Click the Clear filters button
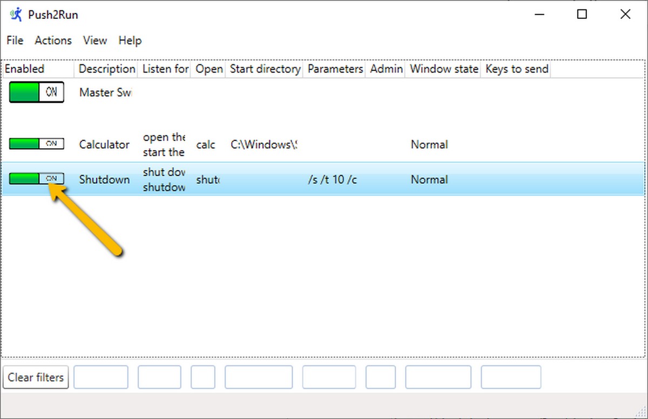This screenshot has height=419, width=648. point(36,377)
